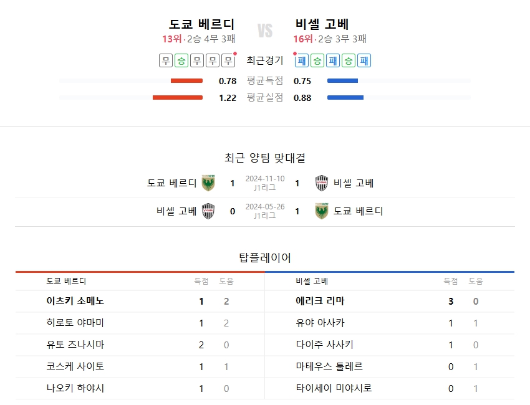Open 유토 츠나시마 player entry
The height and width of the screenshot is (405, 530).
75,345
